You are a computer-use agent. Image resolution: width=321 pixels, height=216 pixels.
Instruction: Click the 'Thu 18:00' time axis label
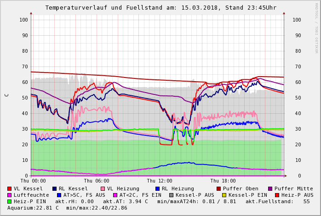tap(223, 181)
